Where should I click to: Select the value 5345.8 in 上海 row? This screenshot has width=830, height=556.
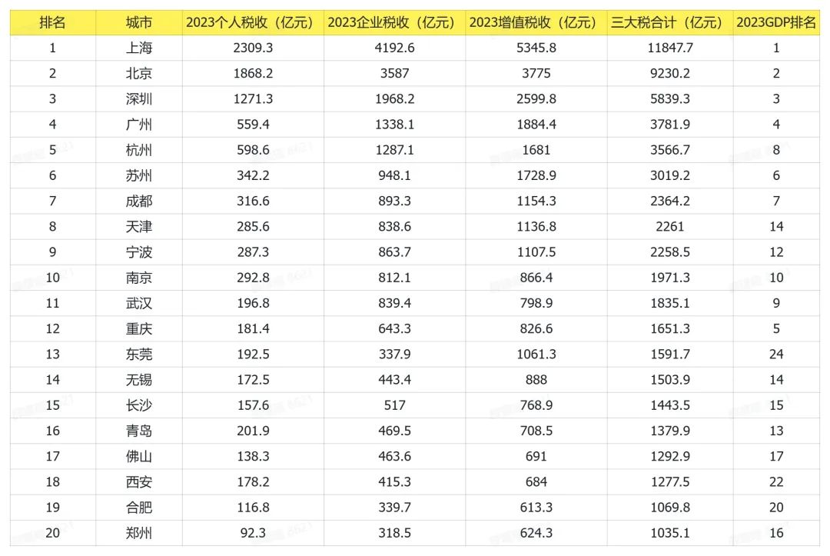[x=536, y=48]
